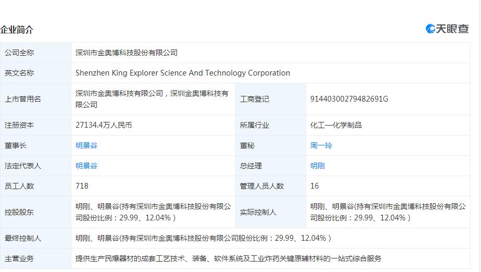This screenshot has height=272, width=481.
Task: Click the 主营业务 description text
Action: tap(228, 258)
